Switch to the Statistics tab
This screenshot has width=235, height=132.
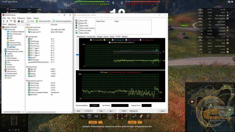point(124,36)
